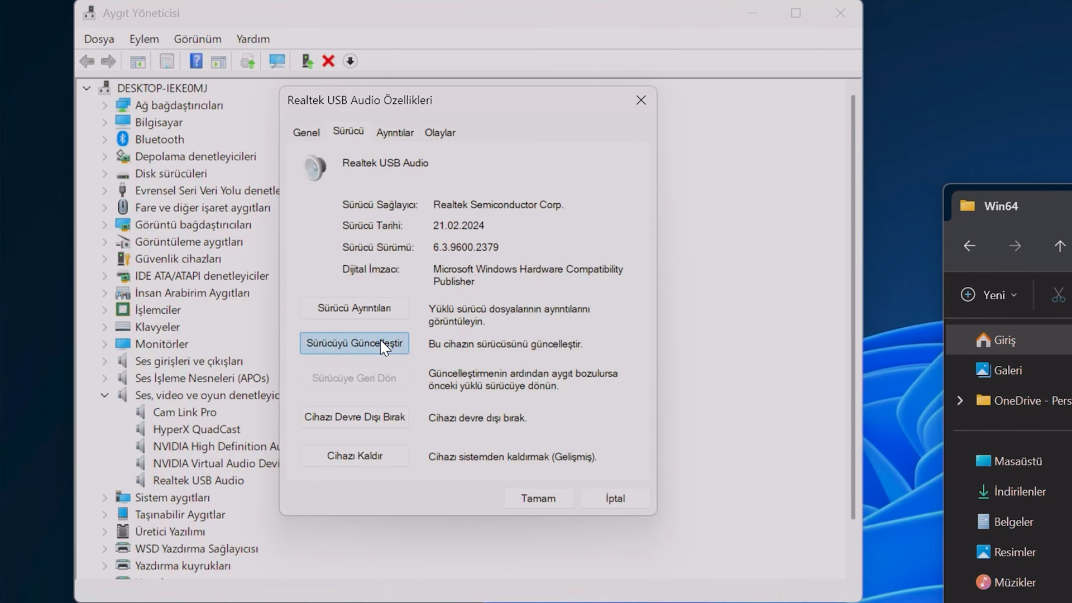
Task: Open Galeri in the Explorer sidebar
Action: coord(1008,370)
